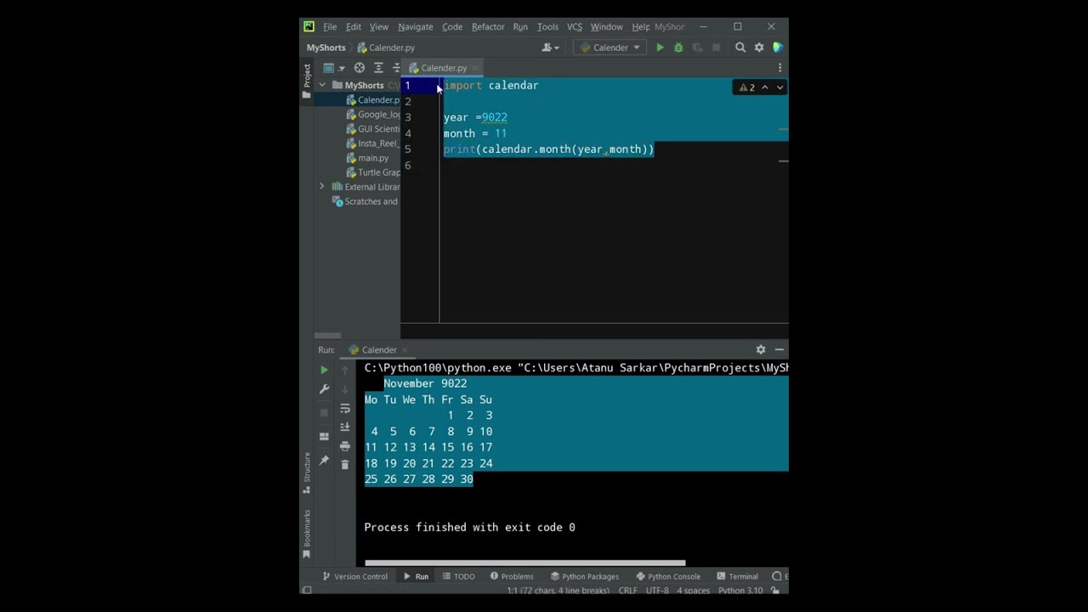This screenshot has height=612, width=1088.
Task: Close the Calender.py editor tab
Action: (x=475, y=68)
